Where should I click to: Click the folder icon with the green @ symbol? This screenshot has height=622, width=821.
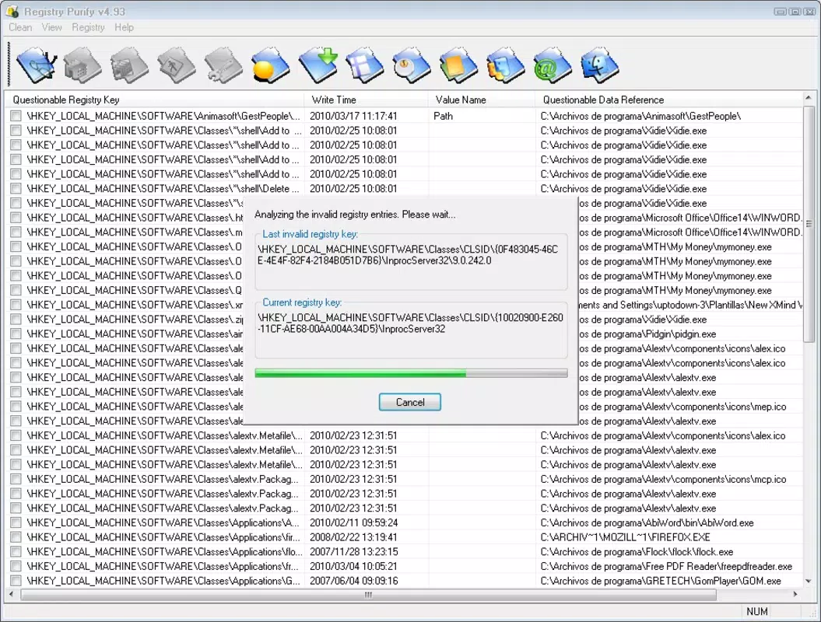(553, 65)
